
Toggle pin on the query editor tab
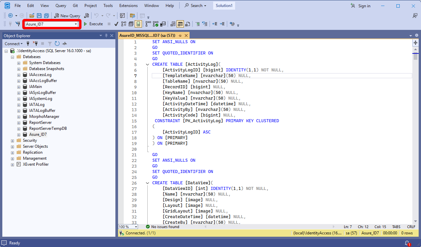pyautogui.click(x=180, y=36)
